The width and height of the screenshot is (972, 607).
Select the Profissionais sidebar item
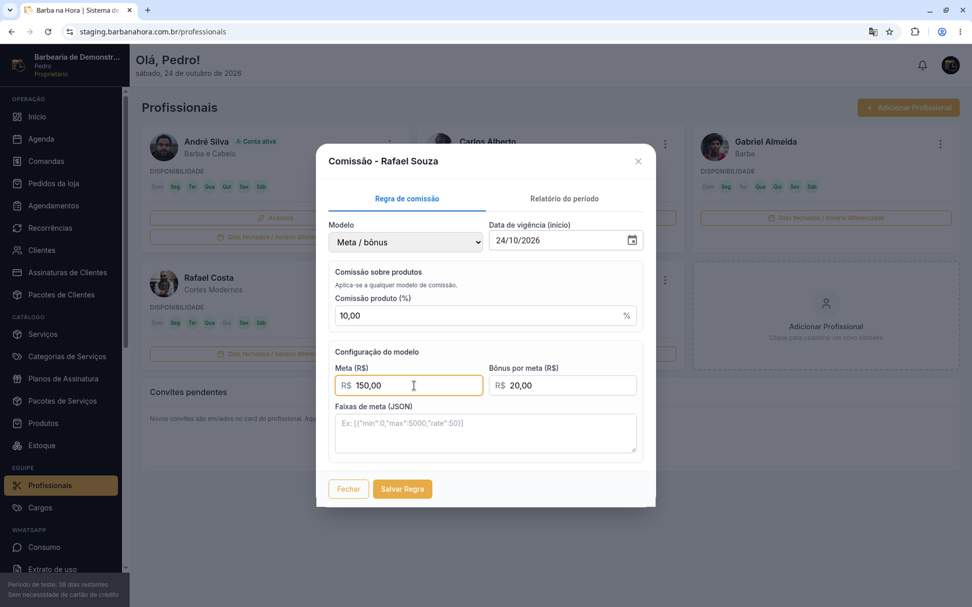point(61,486)
